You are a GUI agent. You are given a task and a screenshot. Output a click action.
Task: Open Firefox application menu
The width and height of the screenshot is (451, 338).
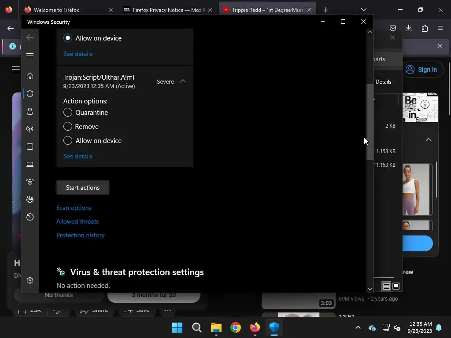[440, 28]
